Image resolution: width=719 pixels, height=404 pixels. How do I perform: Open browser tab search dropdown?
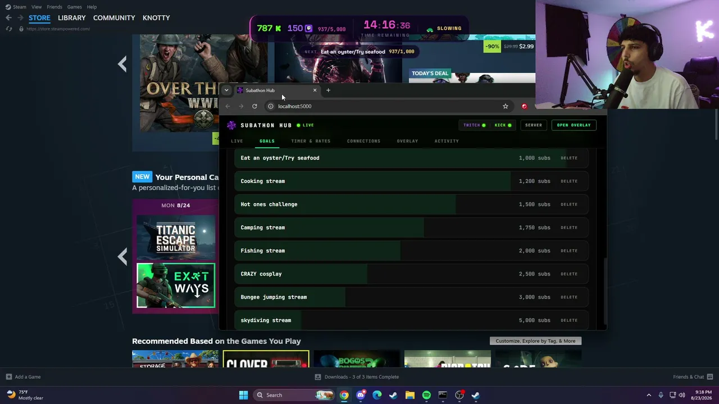(x=226, y=90)
